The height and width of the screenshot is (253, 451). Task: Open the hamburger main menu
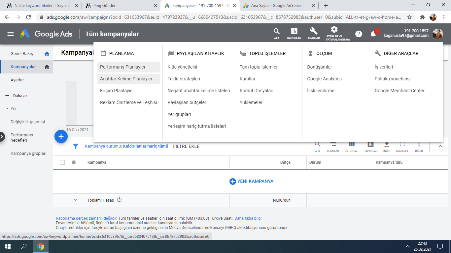[x=11, y=34]
